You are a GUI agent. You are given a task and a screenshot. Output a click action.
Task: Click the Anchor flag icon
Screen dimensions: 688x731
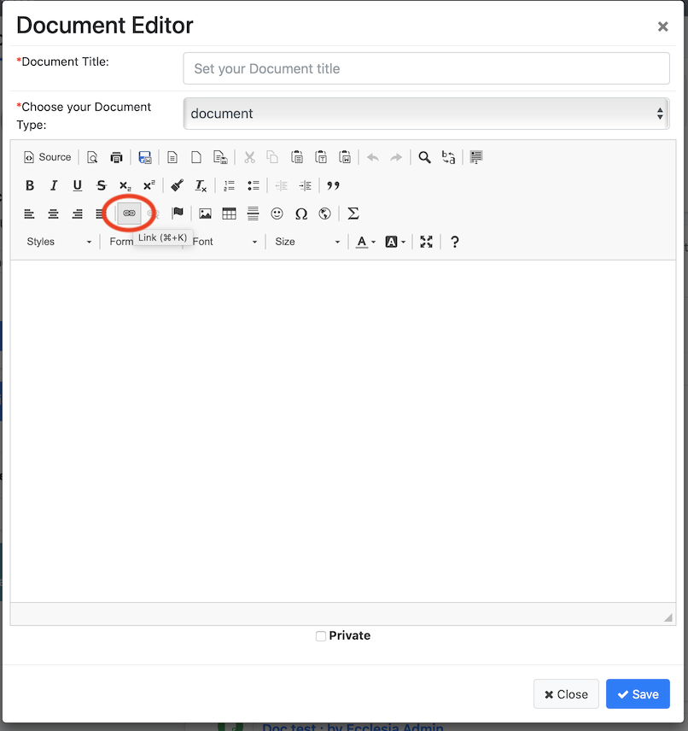click(x=178, y=213)
